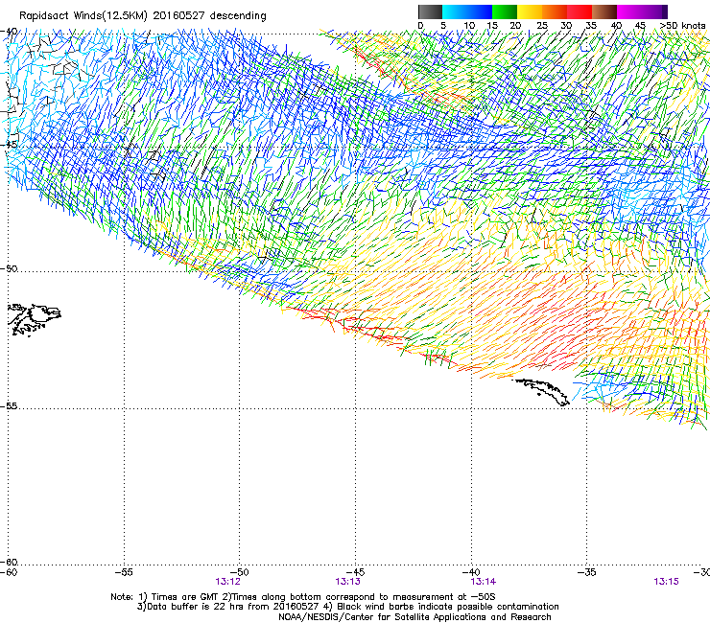Click the -55 latitude label on the left axis

tap(9, 405)
